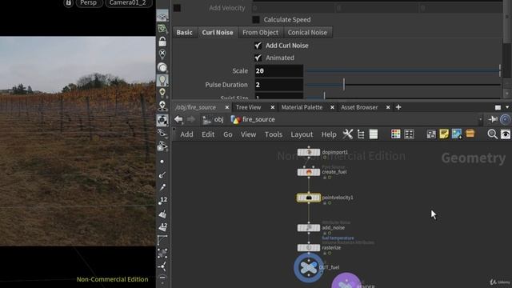This screenshot has width=512, height=288.
Task: Add a background image to network
Action: tap(457, 134)
